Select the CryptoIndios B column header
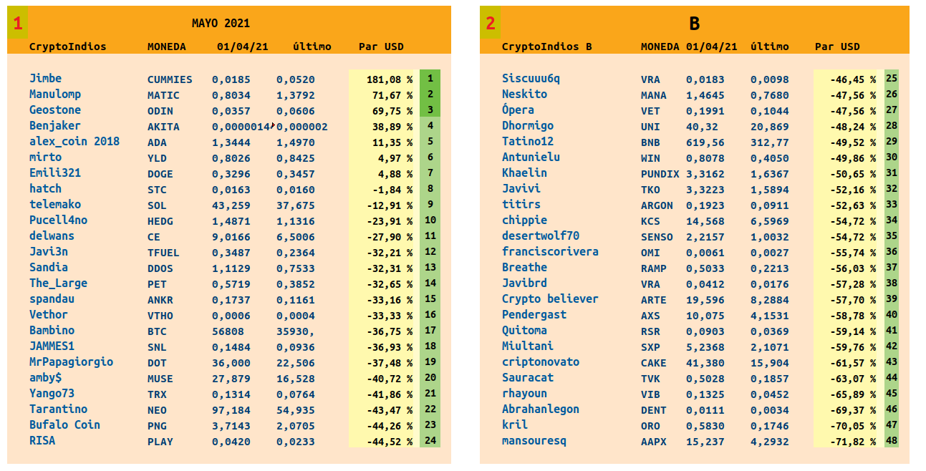 (x=546, y=47)
